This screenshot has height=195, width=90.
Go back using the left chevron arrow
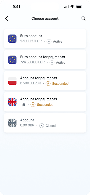click(6, 19)
